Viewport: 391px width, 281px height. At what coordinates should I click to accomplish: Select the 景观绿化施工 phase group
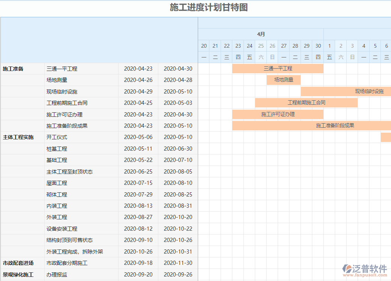point(18,275)
